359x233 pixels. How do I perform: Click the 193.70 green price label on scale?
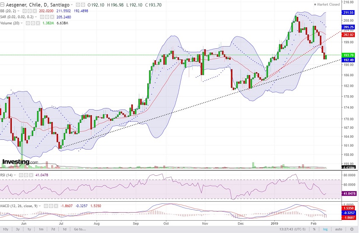pyautogui.click(x=348, y=55)
